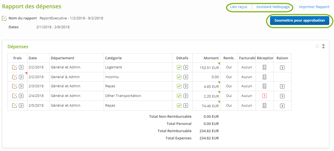This screenshot has width=334, height=151.
Task: View receipt icon for Logement expense
Action: [264, 67]
